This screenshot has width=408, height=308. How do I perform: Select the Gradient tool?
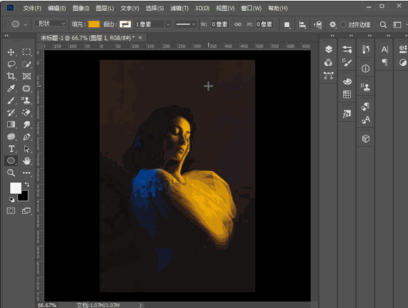tap(11, 124)
